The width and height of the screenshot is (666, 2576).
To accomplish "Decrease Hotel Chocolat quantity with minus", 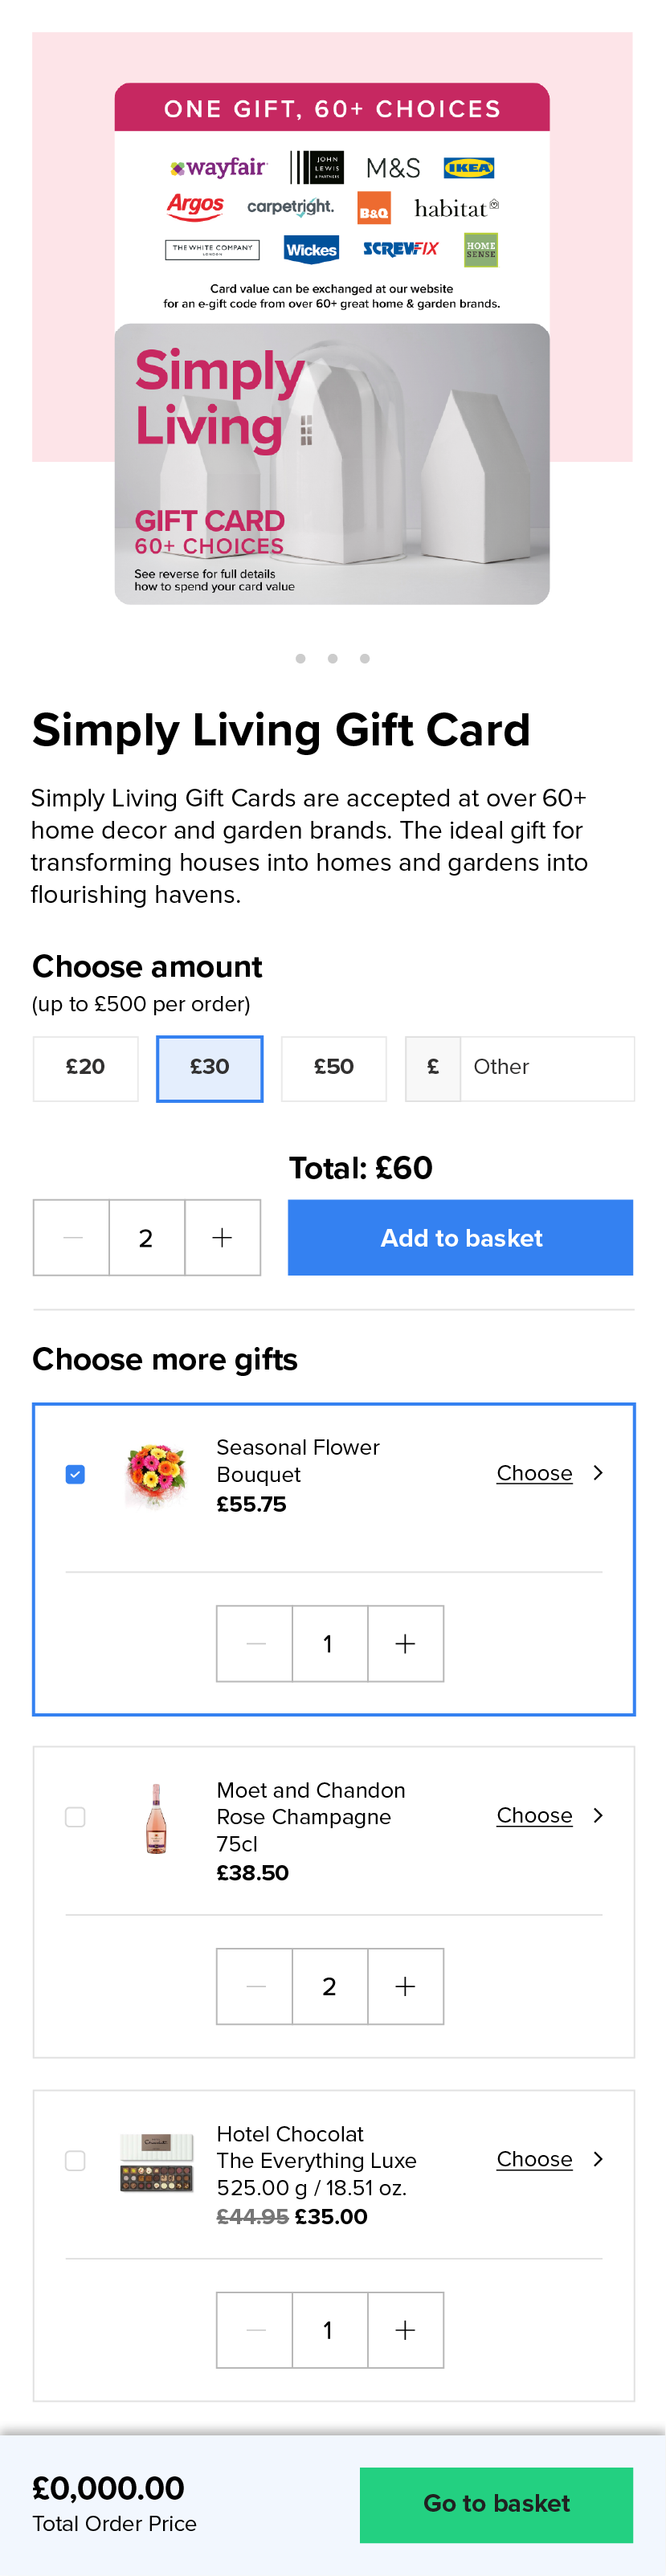I will point(255,2330).
